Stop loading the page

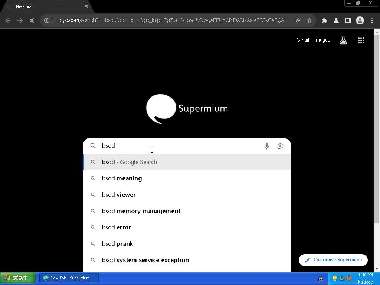pyautogui.click(x=32, y=21)
